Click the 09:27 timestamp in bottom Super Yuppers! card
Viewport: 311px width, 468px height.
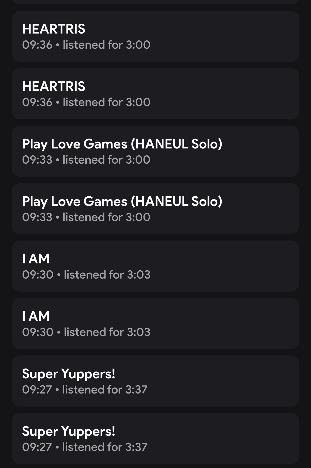[x=37, y=447]
